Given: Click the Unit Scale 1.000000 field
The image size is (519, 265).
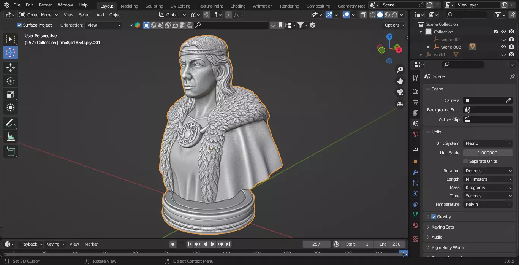Looking at the screenshot, I should tap(488, 153).
